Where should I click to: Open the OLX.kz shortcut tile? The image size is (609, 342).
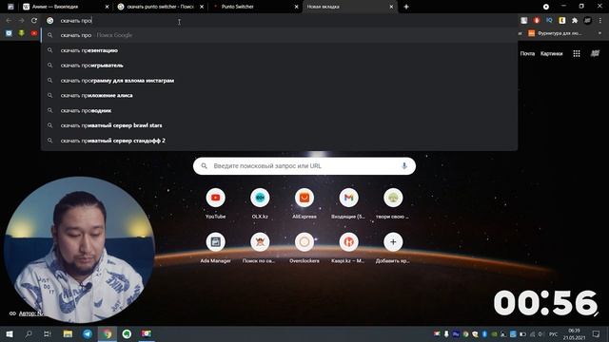pos(260,203)
